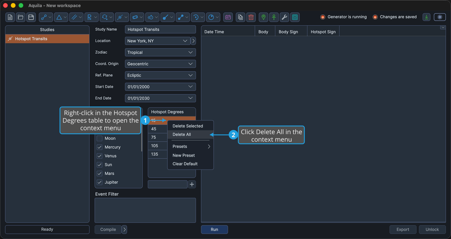Click the blue triangle study tool icon
This screenshot has width=451, height=239.
[x=61, y=17]
